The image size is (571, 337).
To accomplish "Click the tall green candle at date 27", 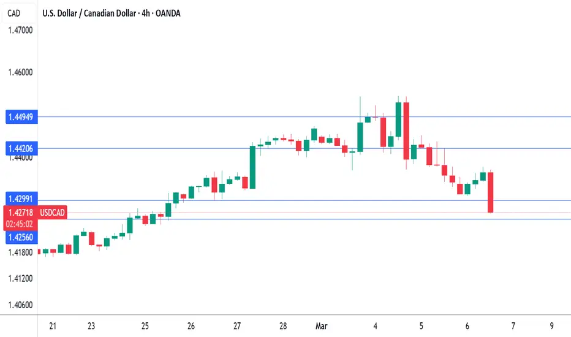I will [252, 167].
